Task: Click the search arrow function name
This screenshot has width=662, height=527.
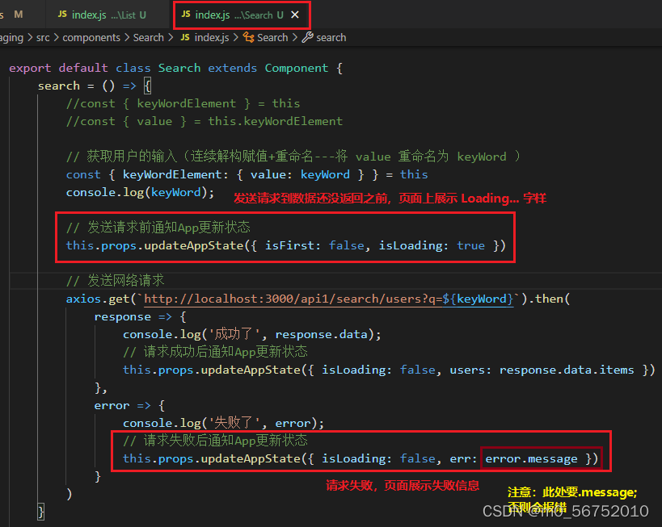Action: [x=59, y=86]
